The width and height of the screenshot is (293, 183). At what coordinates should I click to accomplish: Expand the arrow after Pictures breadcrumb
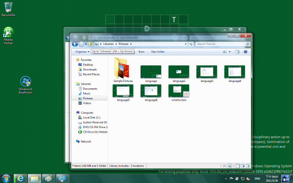pos(131,44)
